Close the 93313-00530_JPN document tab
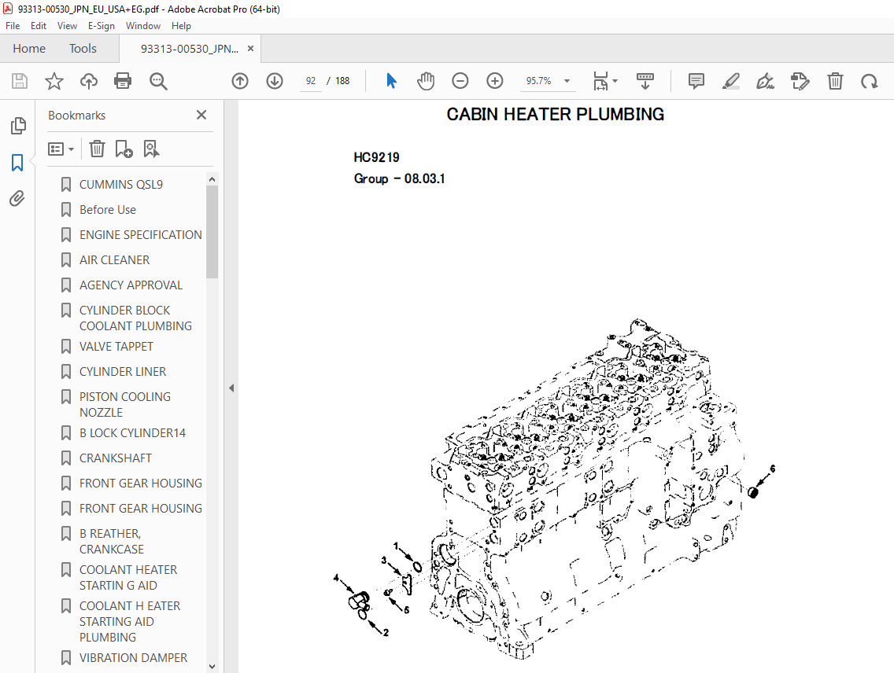 pyautogui.click(x=250, y=49)
